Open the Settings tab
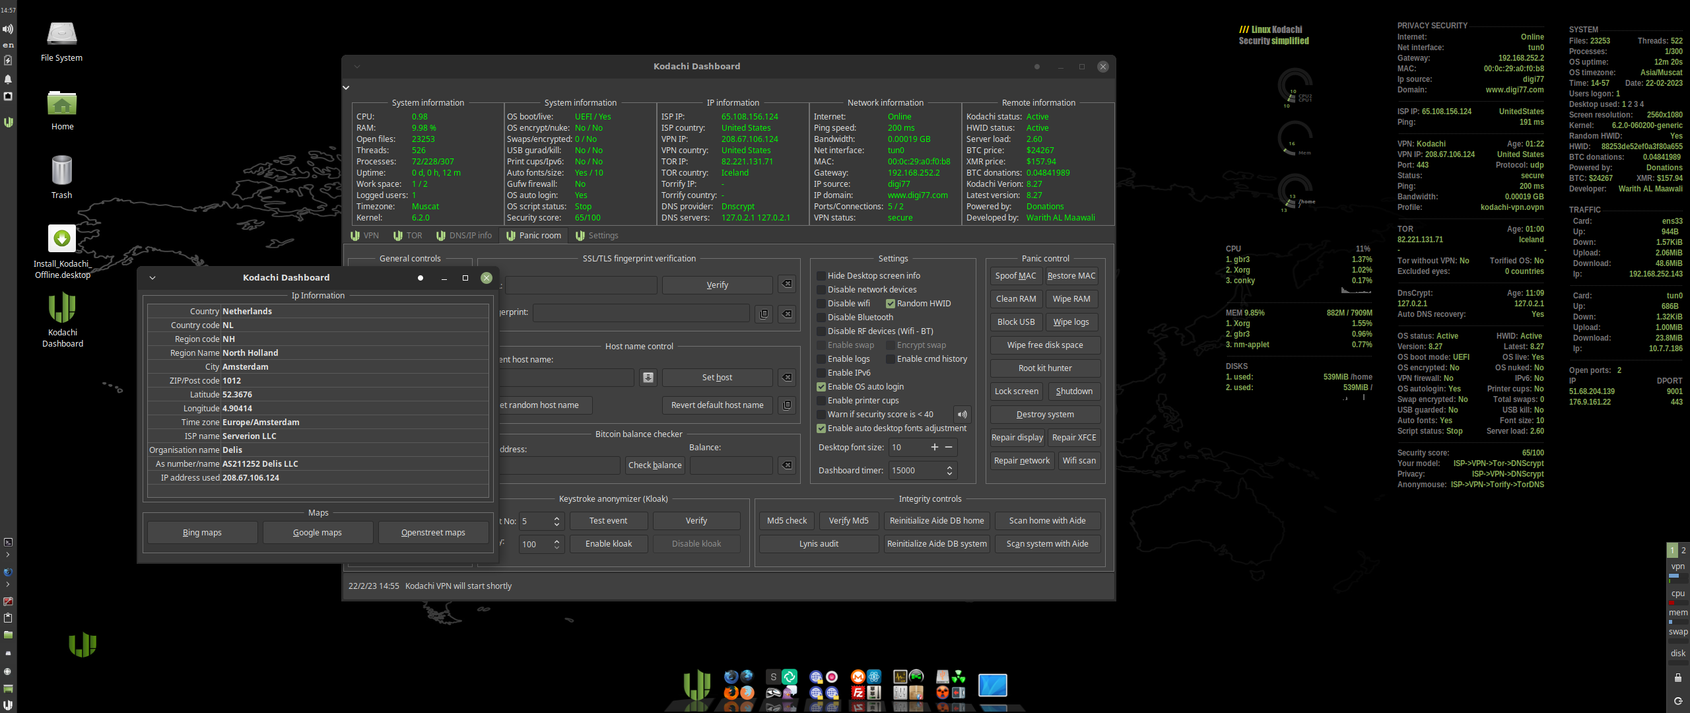This screenshot has width=1690, height=713. click(x=597, y=236)
